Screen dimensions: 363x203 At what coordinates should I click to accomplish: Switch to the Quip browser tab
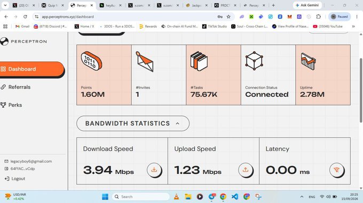click(x=52, y=5)
